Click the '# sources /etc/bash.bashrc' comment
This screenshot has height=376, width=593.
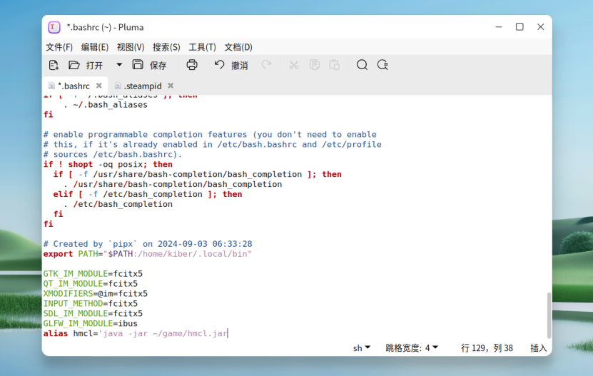point(113,154)
